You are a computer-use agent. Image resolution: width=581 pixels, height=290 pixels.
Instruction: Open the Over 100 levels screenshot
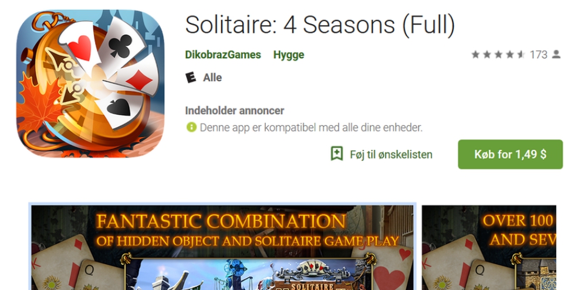click(x=489, y=247)
